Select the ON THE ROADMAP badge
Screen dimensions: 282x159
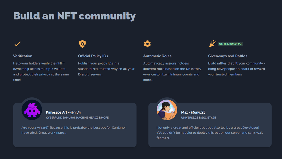(231, 44)
